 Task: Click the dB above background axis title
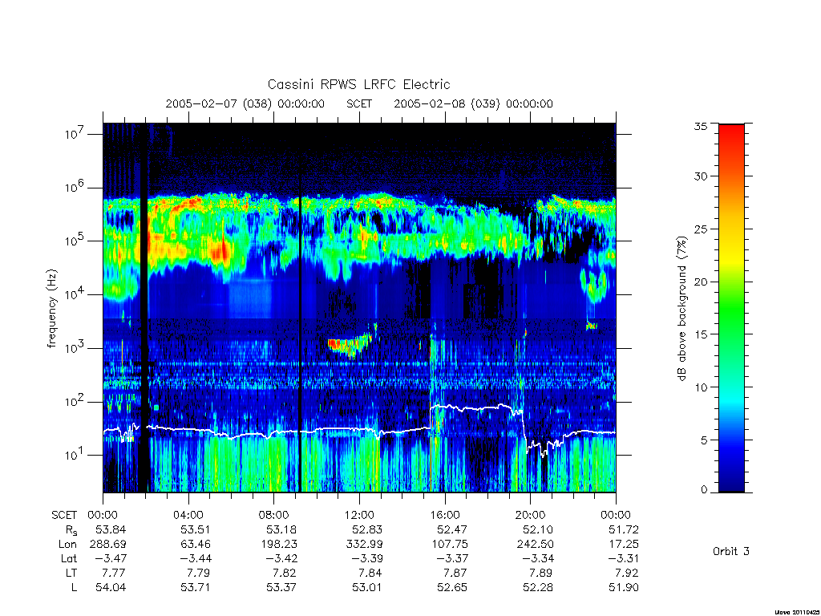coord(681,309)
